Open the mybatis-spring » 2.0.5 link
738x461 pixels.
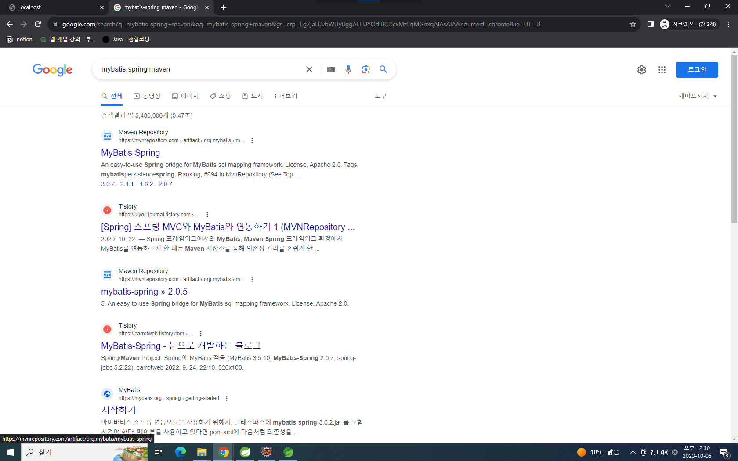(144, 292)
